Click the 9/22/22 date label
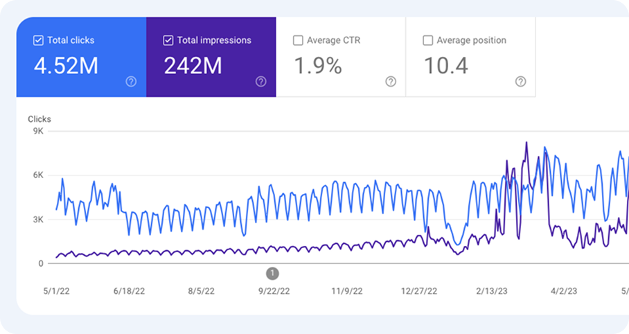The height and width of the screenshot is (334, 629). pyautogui.click(x=273, y=291)
